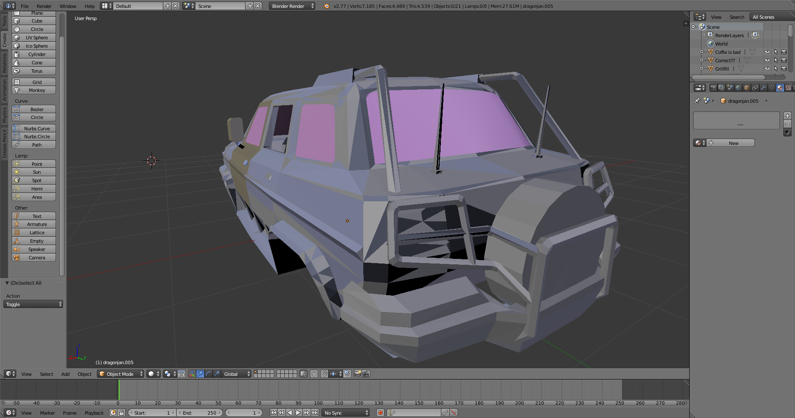Open the Render properties tab

713,88
